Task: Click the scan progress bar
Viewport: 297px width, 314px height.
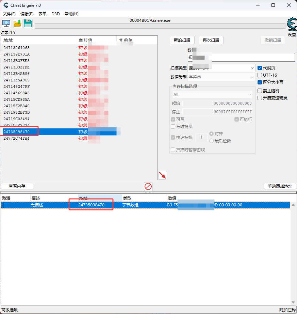Action: coord(160,26)
